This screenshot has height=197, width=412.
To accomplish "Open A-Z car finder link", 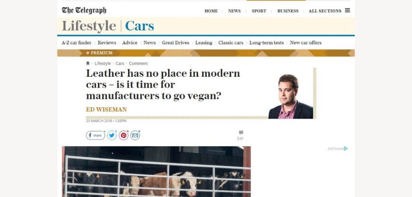I will (x=76, y=43).
